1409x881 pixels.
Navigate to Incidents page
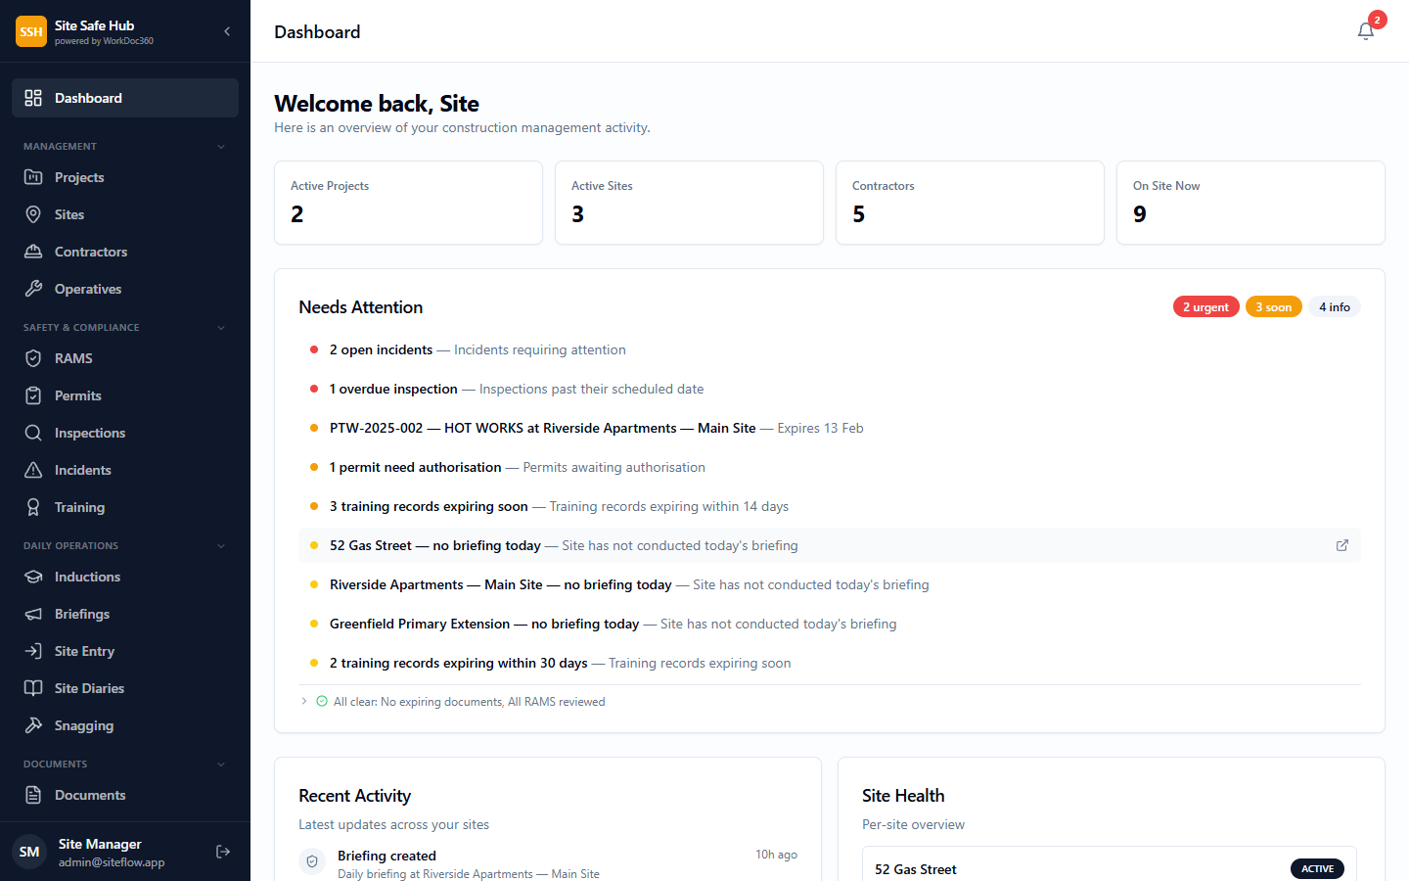point(125,470)
